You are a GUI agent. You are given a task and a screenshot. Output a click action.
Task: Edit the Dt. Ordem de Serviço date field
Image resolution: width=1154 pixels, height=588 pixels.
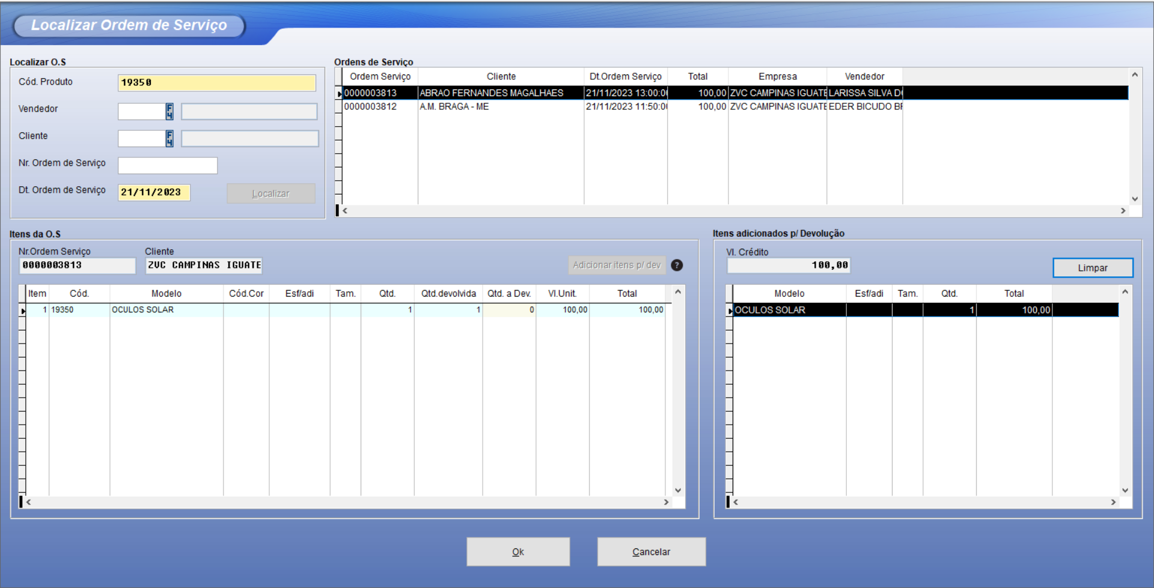pos(154,193)
